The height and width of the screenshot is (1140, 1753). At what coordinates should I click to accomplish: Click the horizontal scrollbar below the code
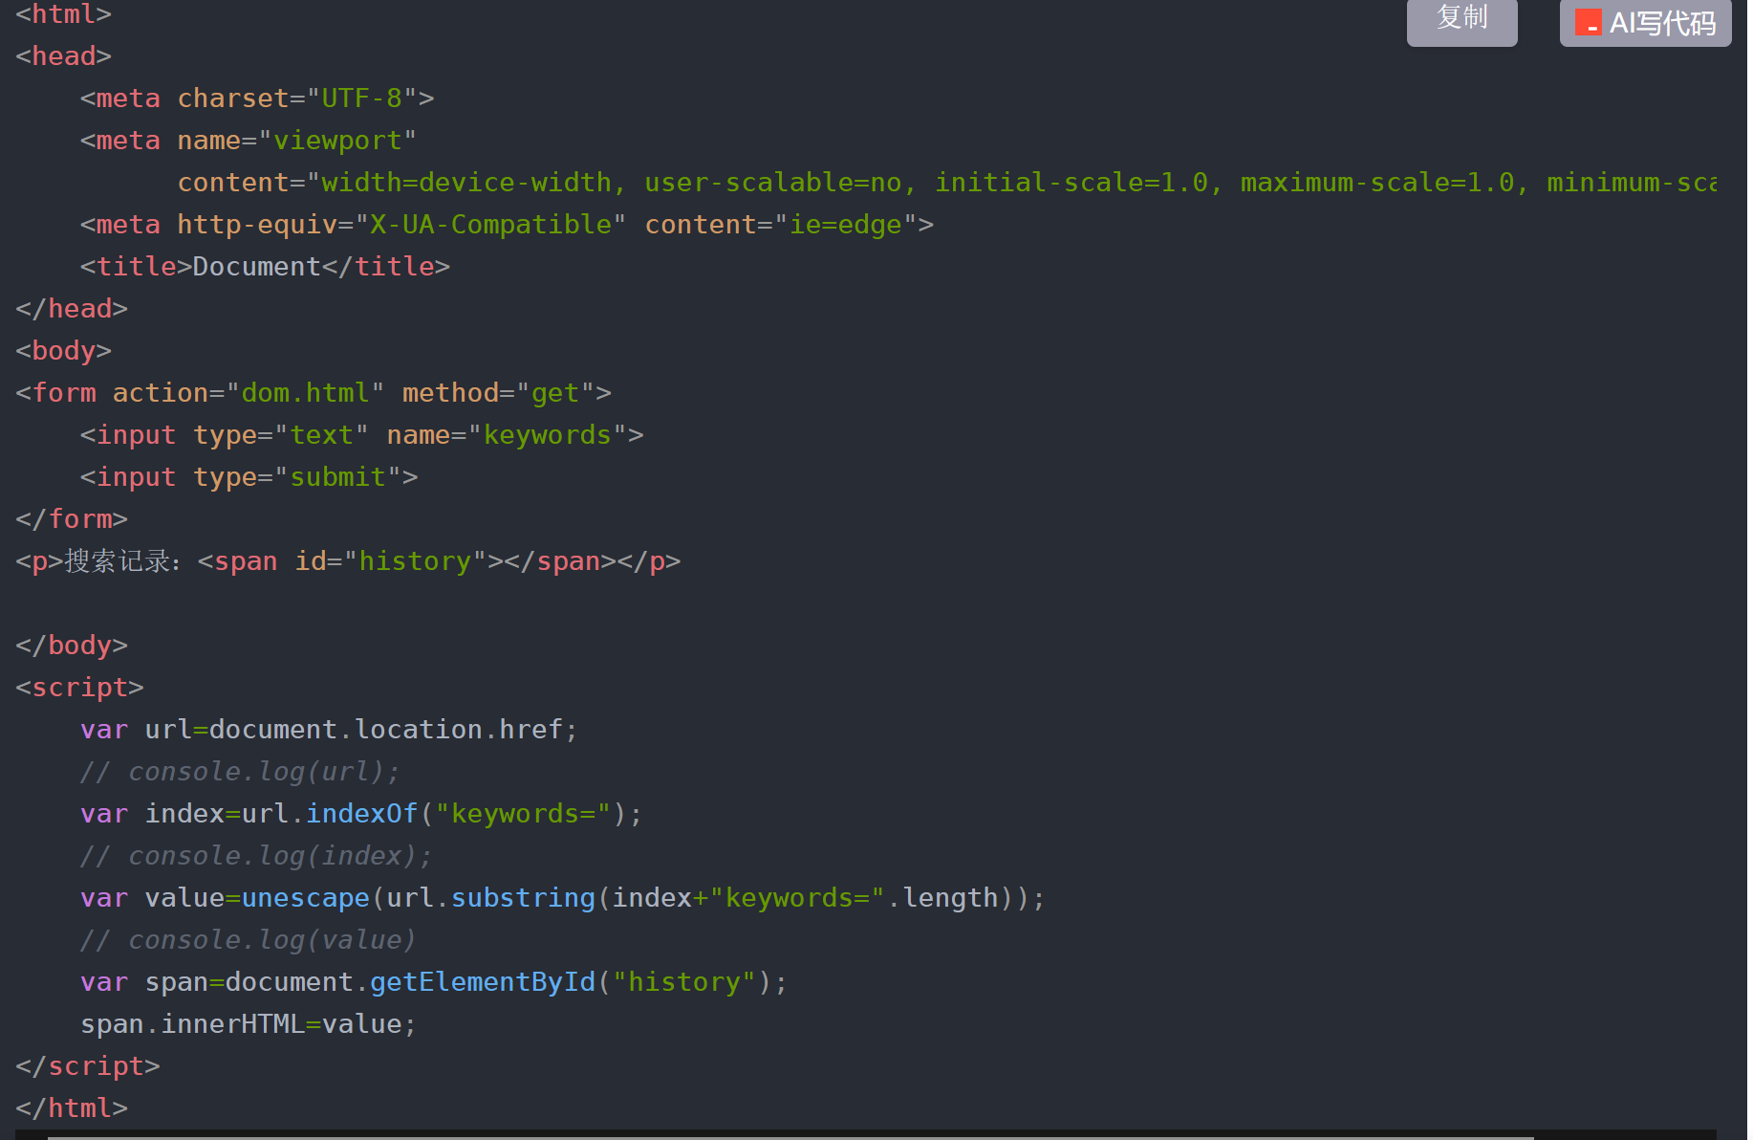[x=790, y=1136]
